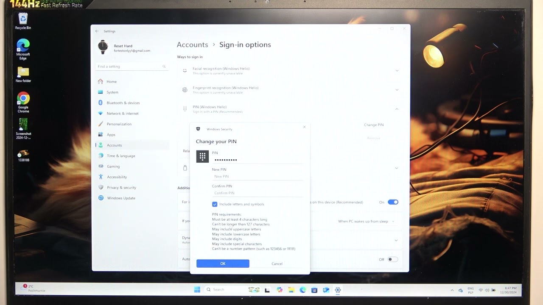The width and height of the screenshot is (543, 305).
Task: Open Outlook from the taskbar
Action: pos(326,290)
